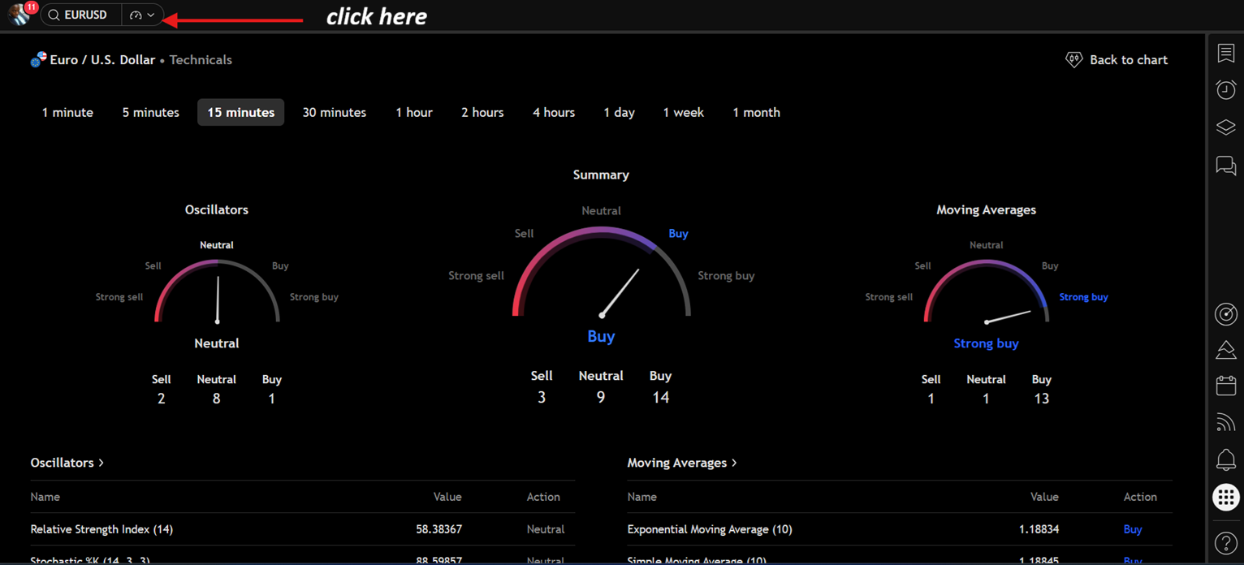
Task: Switch to the 1 hour timeframe
Action: pos(413,113)
